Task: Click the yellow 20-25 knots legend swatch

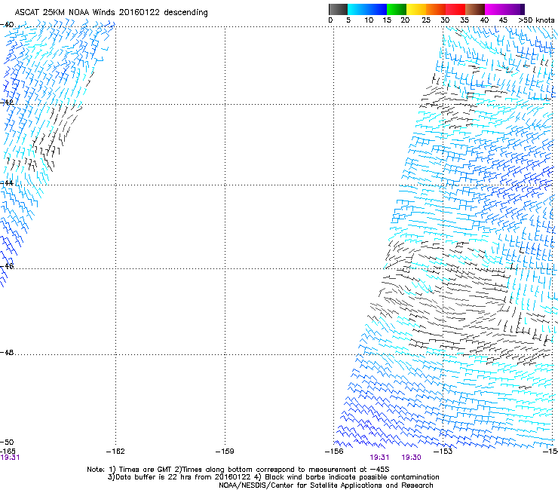Action: [x=416, y=9]
